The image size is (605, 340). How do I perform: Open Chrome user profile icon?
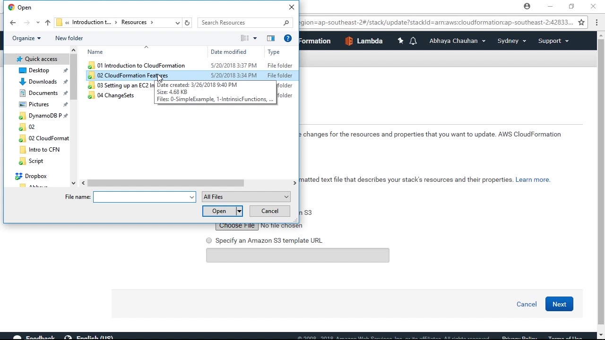[x=527, y=6]
